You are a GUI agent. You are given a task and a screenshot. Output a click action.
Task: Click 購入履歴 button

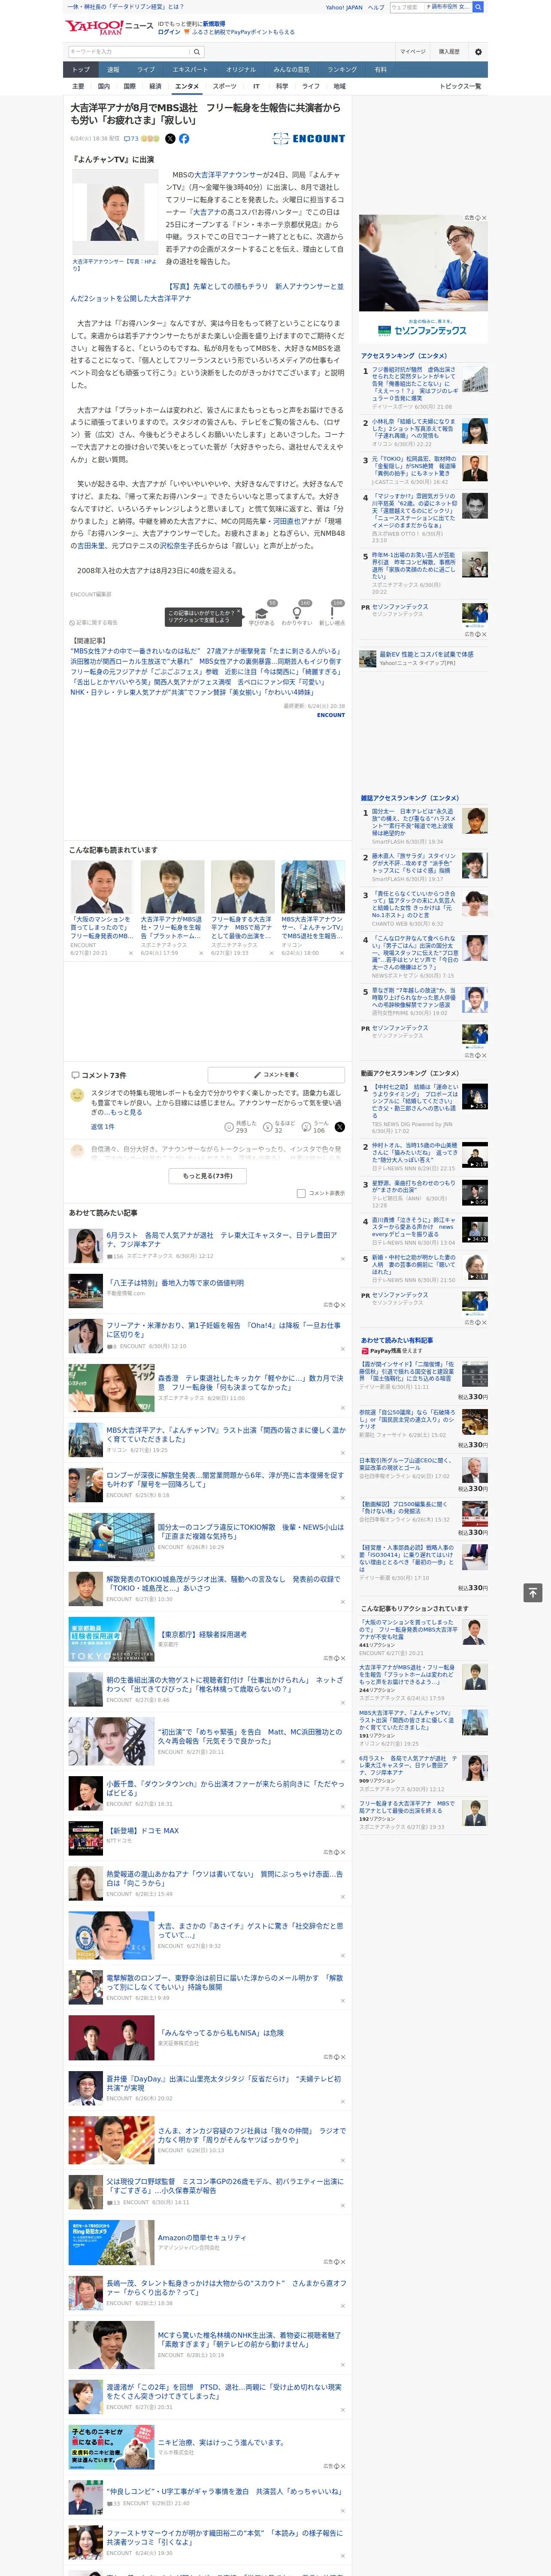(x=449, y=51)
